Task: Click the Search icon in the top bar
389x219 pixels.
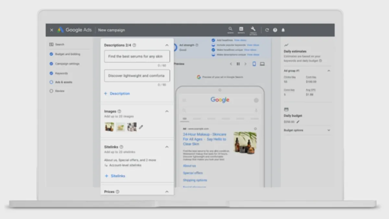Action: pos(230,29)
